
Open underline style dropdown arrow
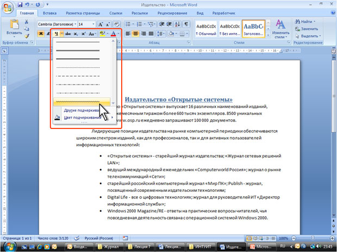[x=62, y=34]
